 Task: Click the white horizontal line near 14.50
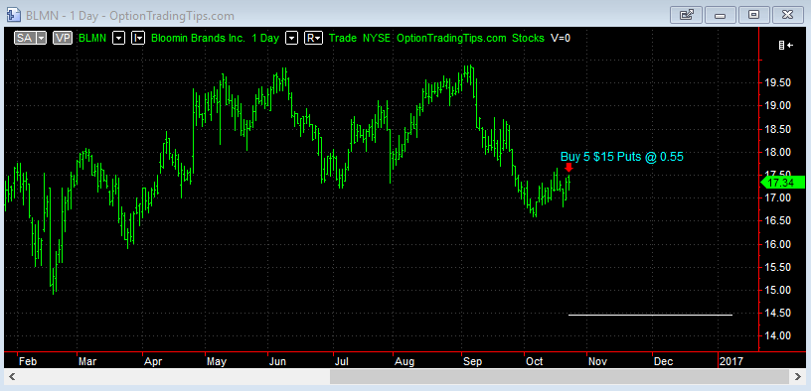coord(650,315)
